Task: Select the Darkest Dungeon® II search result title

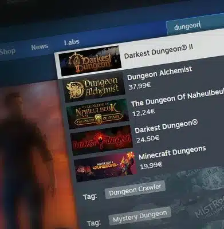Action: pyautogui.click(x=158, y=52)
